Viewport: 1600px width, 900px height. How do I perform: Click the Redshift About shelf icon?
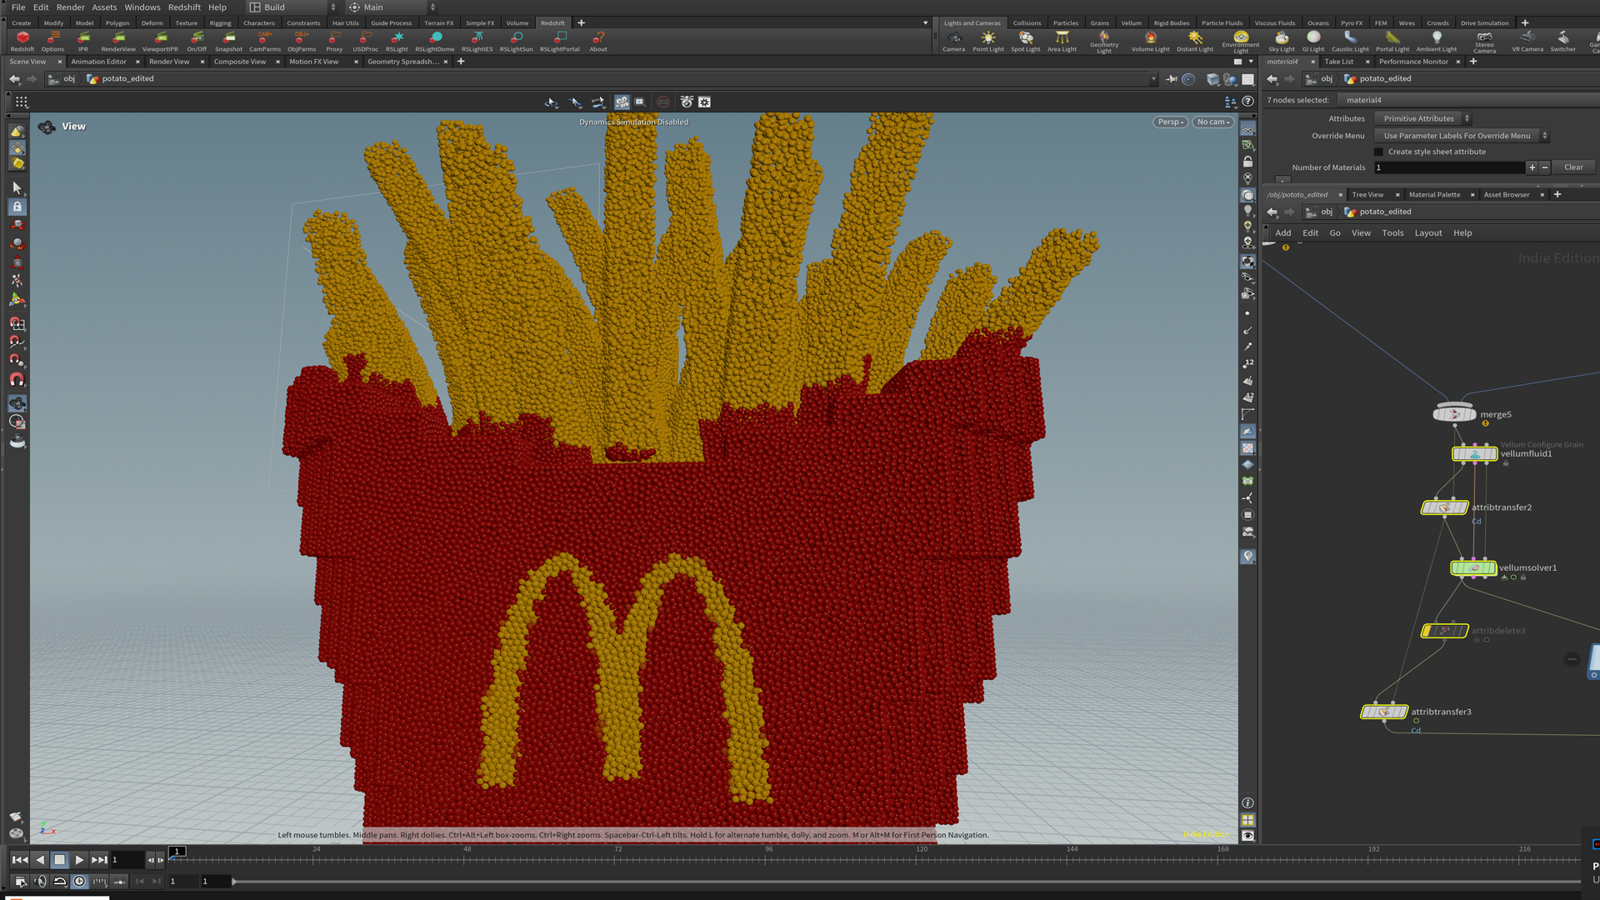tap(598, 42)
